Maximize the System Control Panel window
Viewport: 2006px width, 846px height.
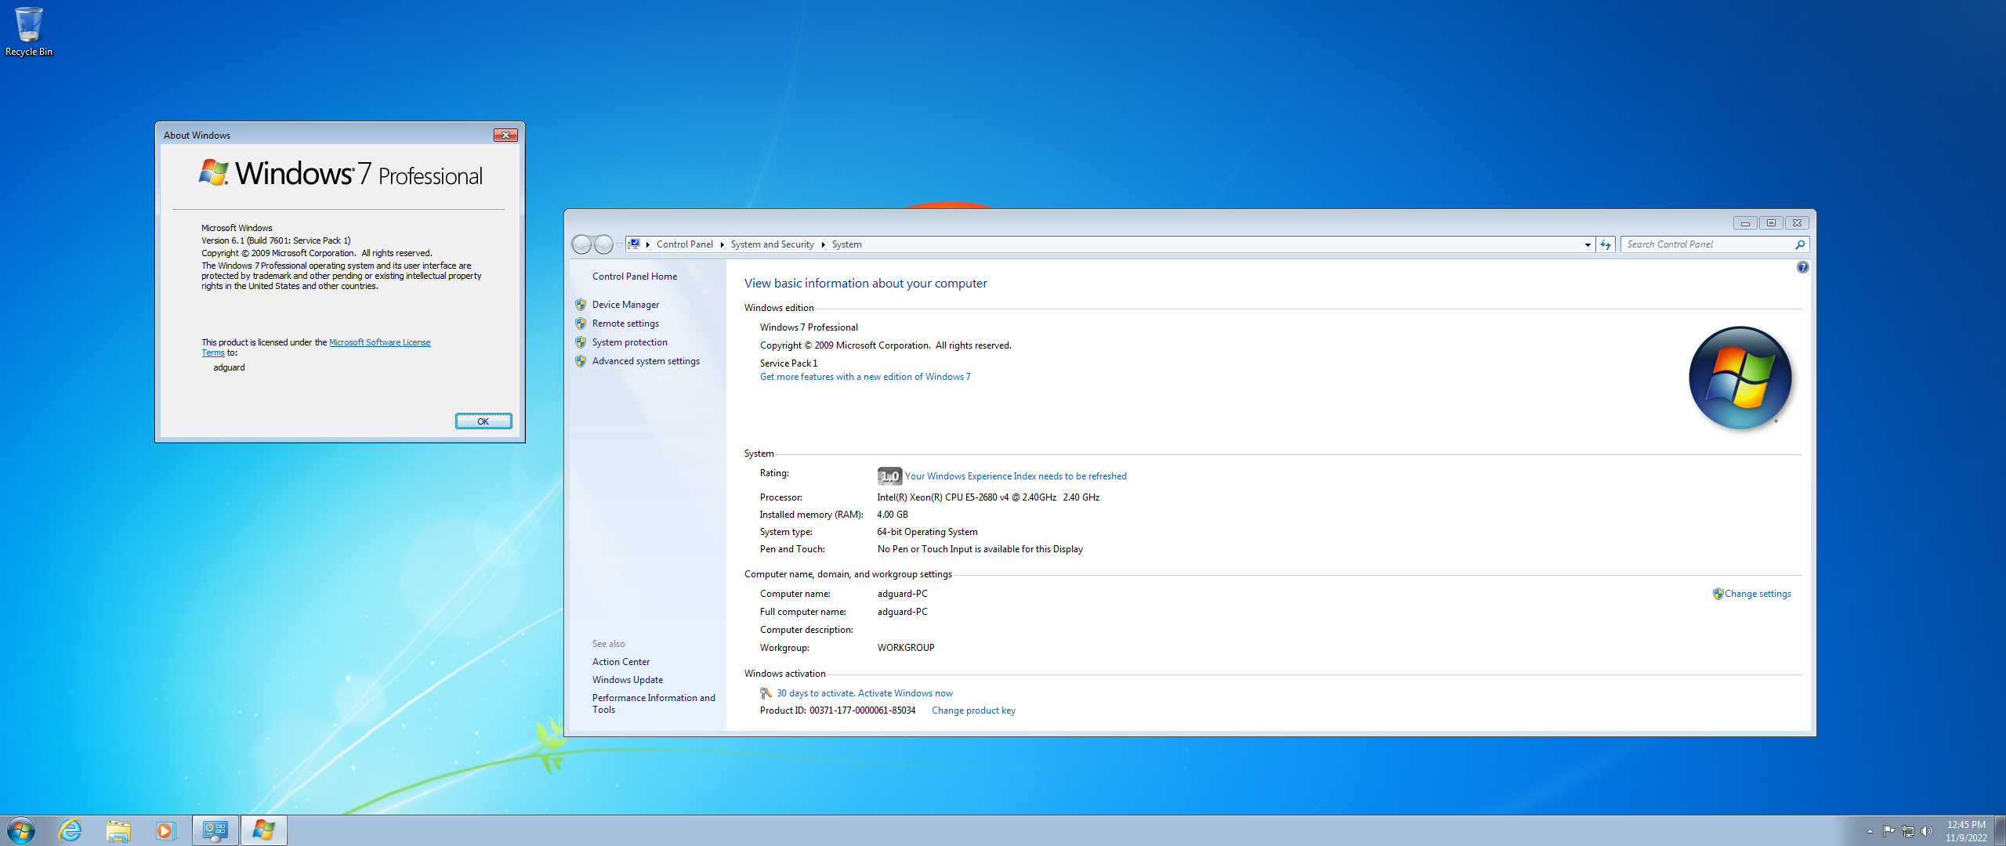(1771, 223)
